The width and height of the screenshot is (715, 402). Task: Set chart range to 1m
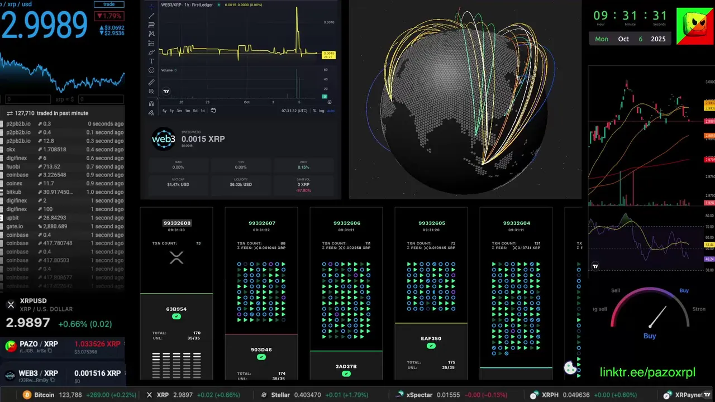[x=187, y=111]
